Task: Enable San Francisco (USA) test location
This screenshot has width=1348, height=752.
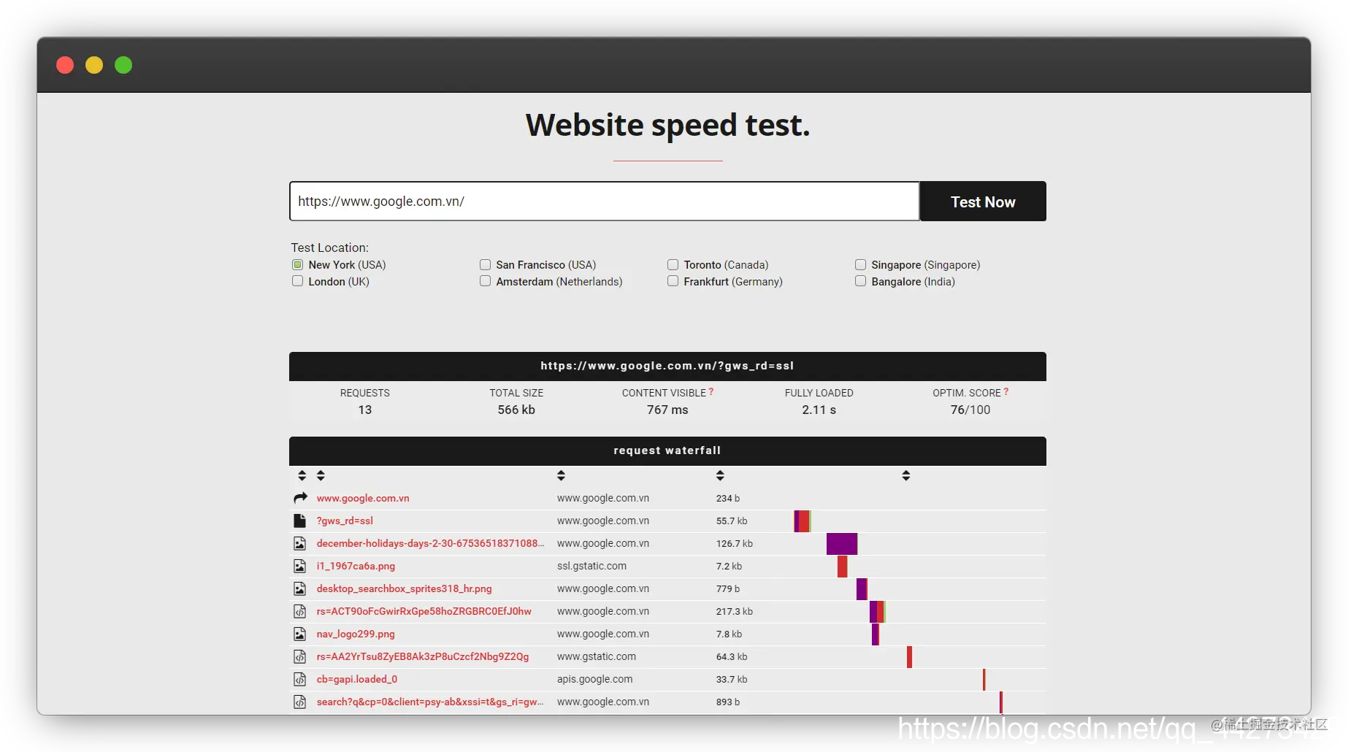Action: point(485,264)
